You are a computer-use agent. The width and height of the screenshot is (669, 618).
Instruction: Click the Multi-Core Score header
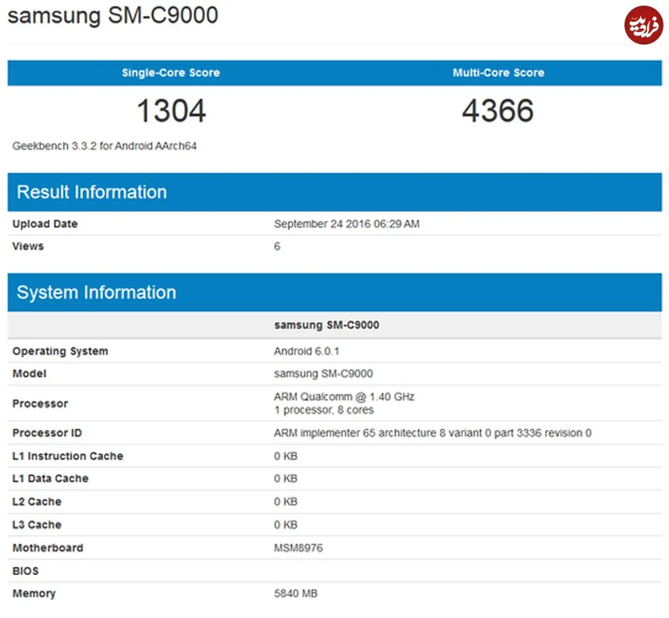tap(498, 72)
